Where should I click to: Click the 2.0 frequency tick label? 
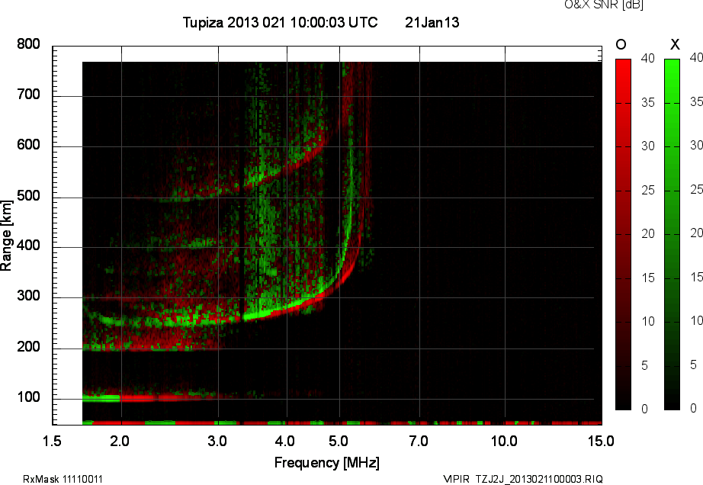[x=120, y=441]
